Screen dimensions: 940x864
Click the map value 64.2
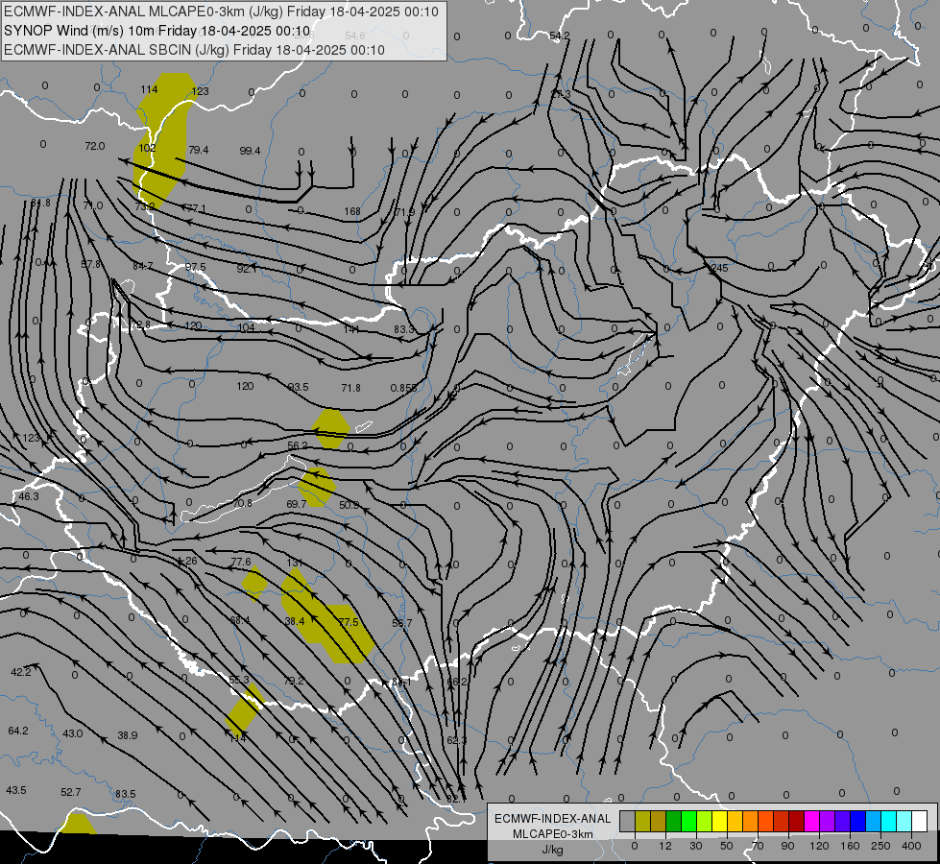[18, 731]
